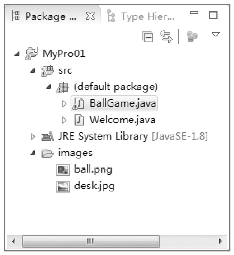
Task: Select the Package Explorer tab
Action: 44,16
